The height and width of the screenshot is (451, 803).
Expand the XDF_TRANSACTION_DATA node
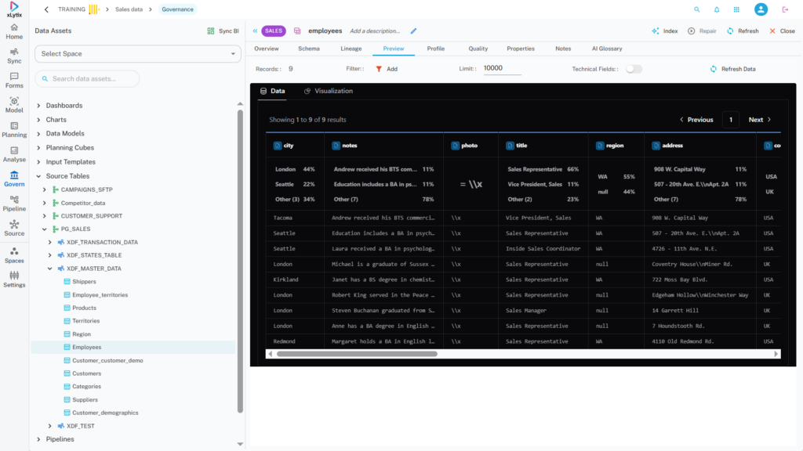click(50, 243)
